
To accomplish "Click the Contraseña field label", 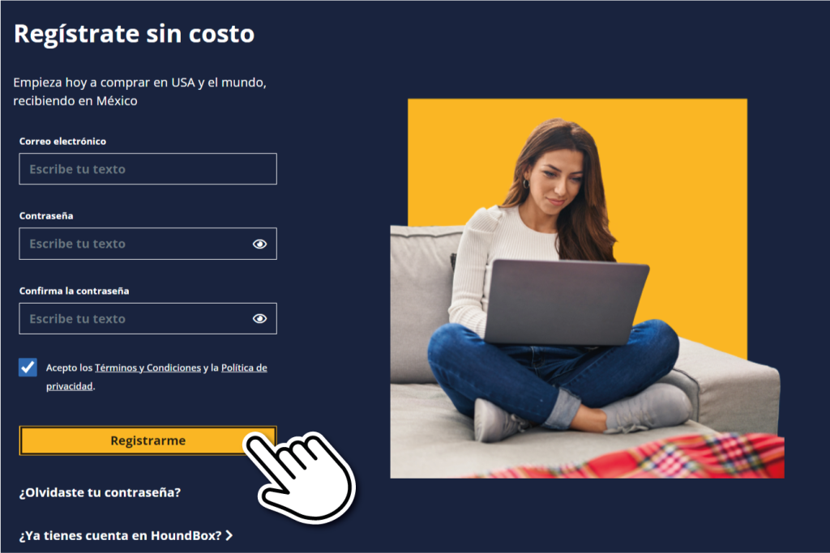I will 46,215.
